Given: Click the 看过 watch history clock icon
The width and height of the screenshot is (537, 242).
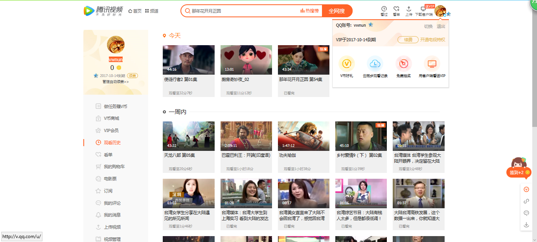Looking at the screenshot, I should point(384,9).
